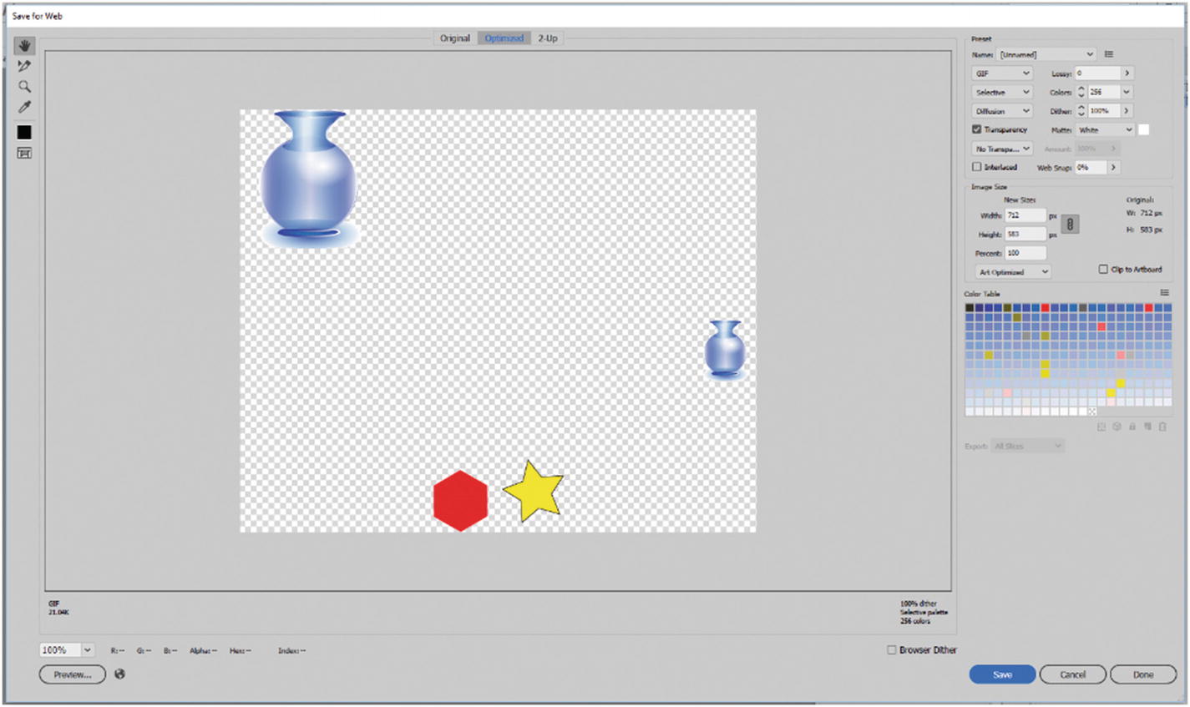
Task: Click the Save button
Action: tap(1002, 674)
